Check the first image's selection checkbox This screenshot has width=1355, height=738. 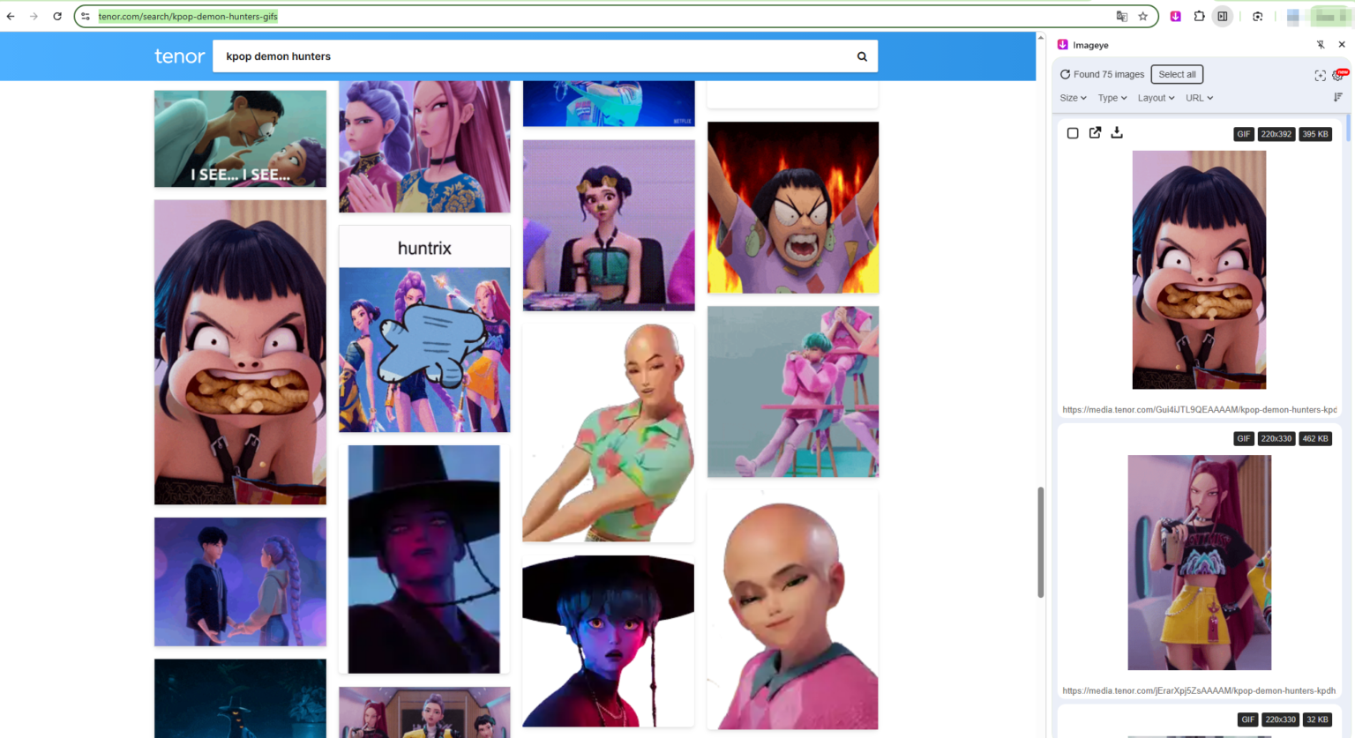[x=1073, y=132]
